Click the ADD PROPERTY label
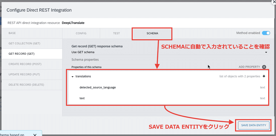The width and height of the screenshot is (276, 136). [x=249, y=67]
